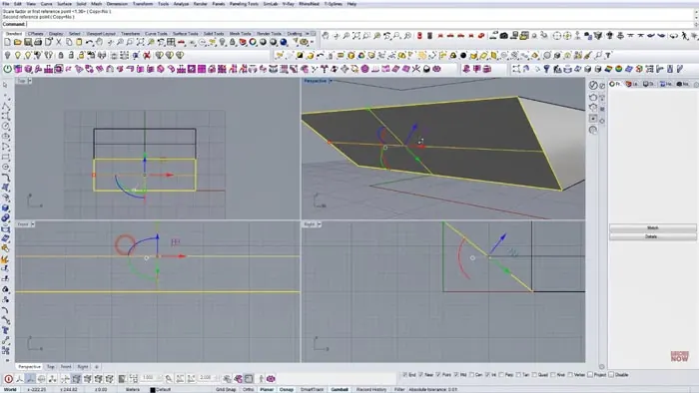Click the color wheel render icon
The height and width of the screenshot is (393, 699).
[253, 42]
